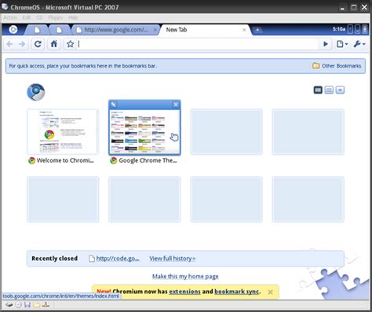Click hard disk icon in Virtual PC status bar
The image size is (372, 312).
click(x=9, y=305)
